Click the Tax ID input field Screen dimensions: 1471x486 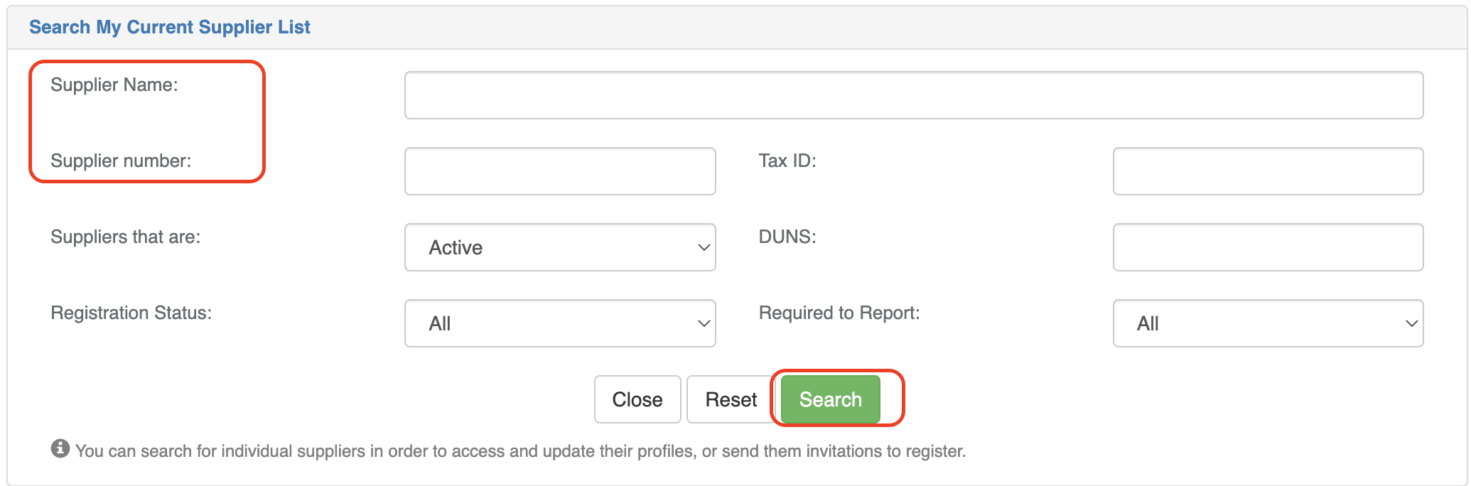pos(1268,171)
